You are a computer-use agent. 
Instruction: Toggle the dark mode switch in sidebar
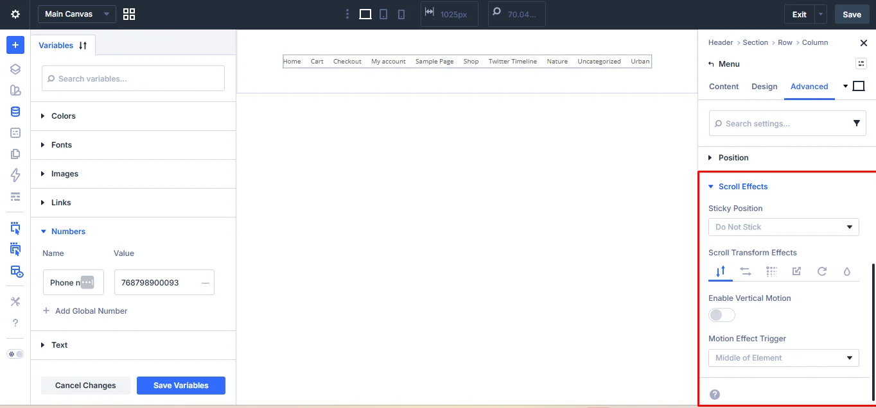tap(15, 354)
